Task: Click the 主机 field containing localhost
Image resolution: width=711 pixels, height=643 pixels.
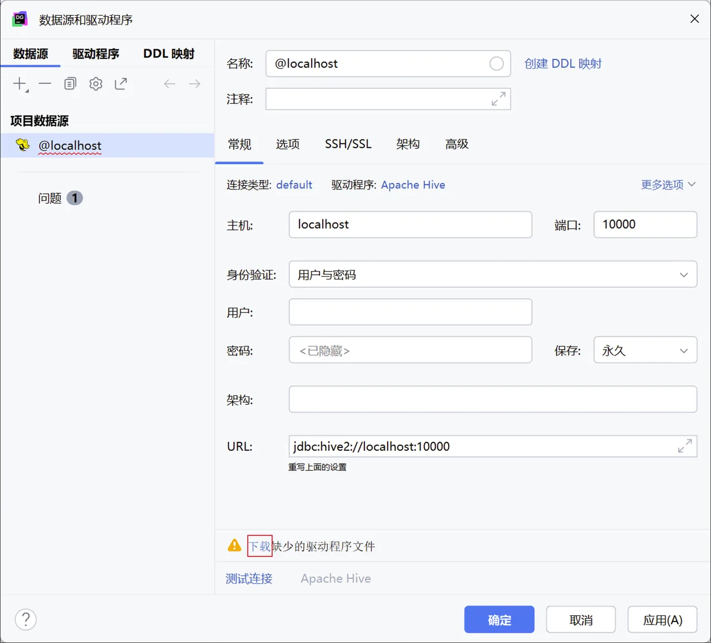Action: coord(410,224)
